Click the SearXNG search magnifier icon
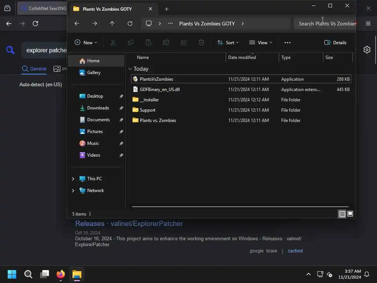Screen dimensions: 377x283 [10, 50]
